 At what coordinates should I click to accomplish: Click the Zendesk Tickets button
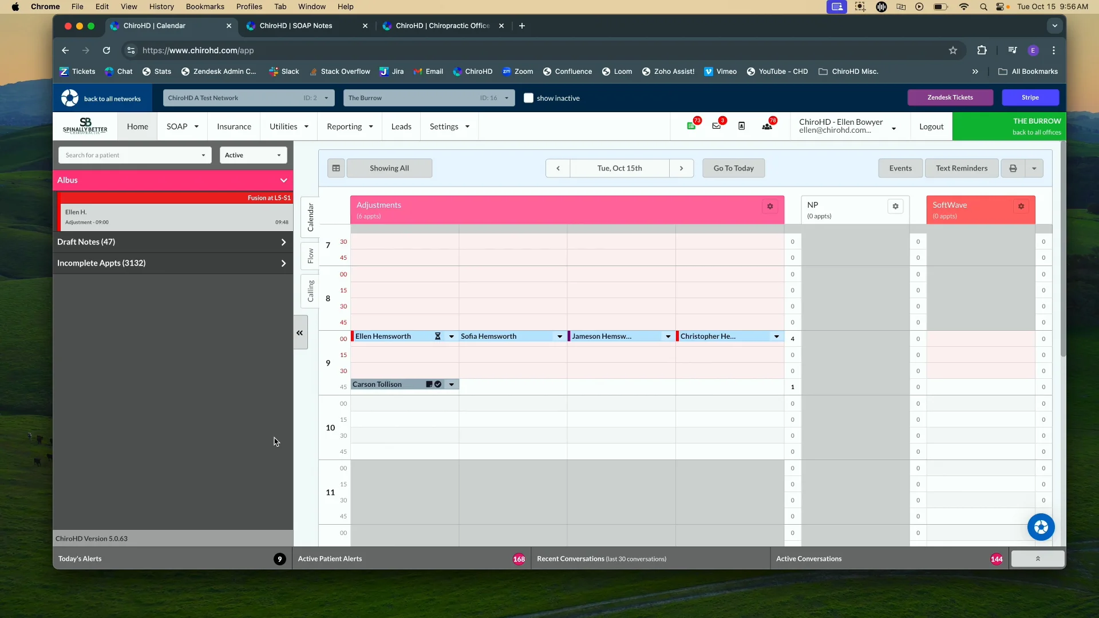click(x=950, y=97)
